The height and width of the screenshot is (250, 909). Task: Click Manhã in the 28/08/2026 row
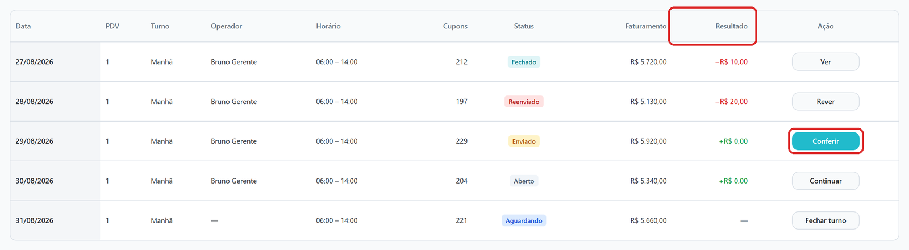[161, 102]
